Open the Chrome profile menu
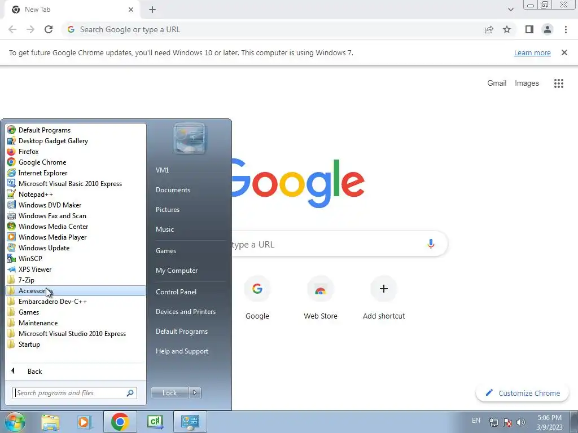Screen dimensions: 578x433 548,29
